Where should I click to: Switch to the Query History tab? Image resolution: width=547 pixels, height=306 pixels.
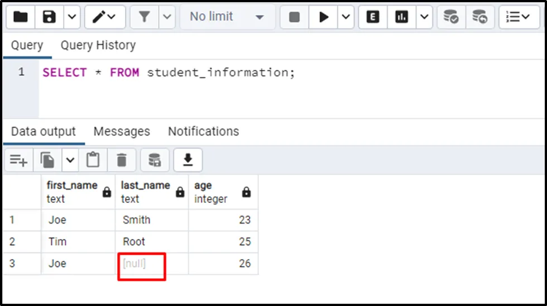(x=98, y=45)
